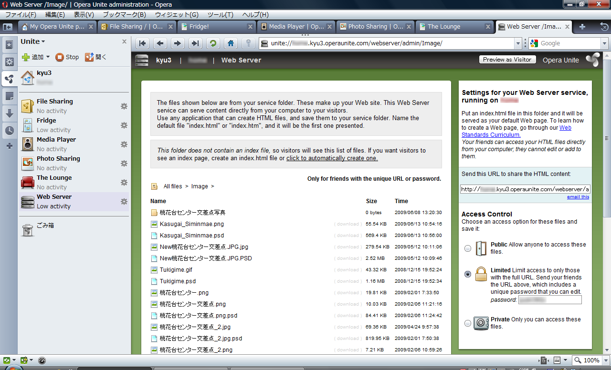Open the Tukigime.gif file

click(x=176, y=270)
